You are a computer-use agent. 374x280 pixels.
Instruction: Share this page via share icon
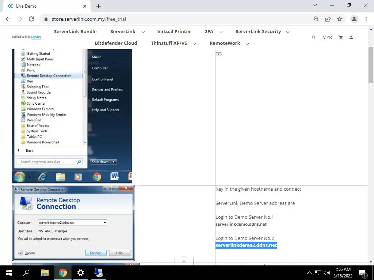tap(328, 19)
